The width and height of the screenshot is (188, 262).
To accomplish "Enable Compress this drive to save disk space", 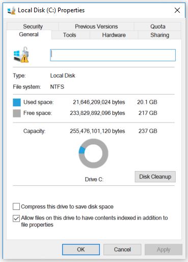I will pyautogui.click(x=16, y=206).
